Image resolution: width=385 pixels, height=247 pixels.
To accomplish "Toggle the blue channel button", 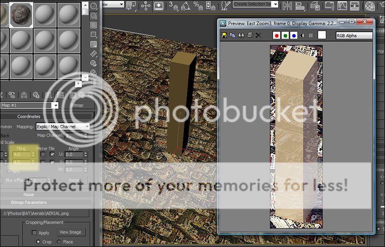I will tap(293, 35).
